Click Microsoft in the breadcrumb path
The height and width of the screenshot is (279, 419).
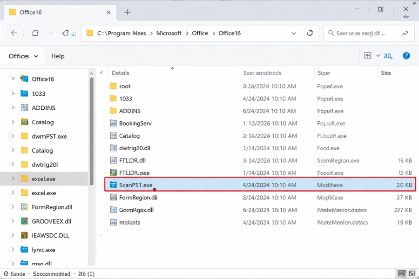pos(169,33)
